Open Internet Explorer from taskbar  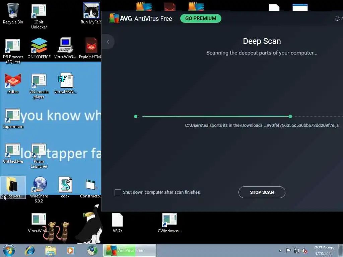[30, 250]
